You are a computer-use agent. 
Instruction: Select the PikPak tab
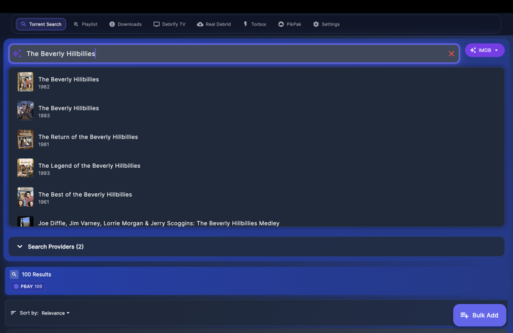tap(289, 24)
